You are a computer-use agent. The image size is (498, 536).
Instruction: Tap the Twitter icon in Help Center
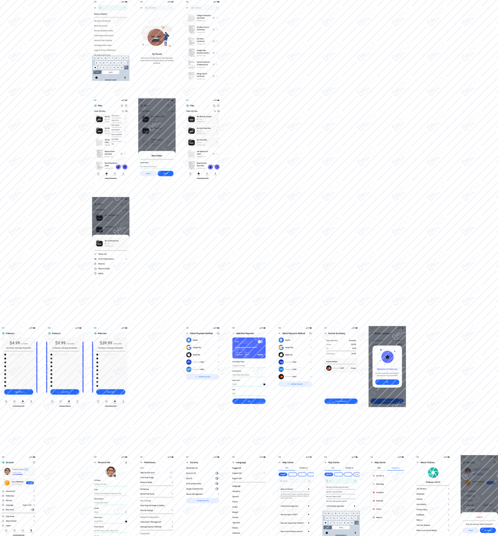pyautogui.click(x=374, y=509)
